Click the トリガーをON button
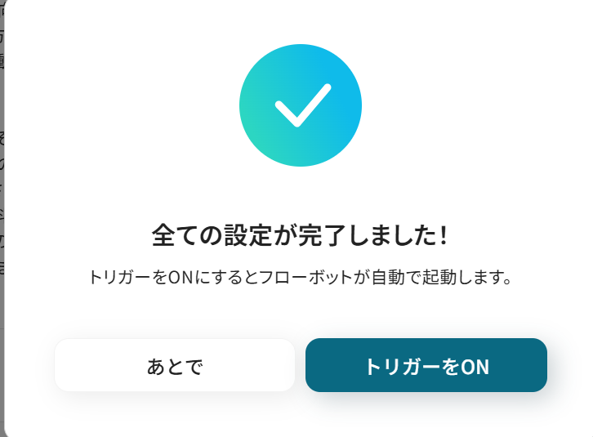The height and width of the screenshot is (437, 593). click(426, 365)
